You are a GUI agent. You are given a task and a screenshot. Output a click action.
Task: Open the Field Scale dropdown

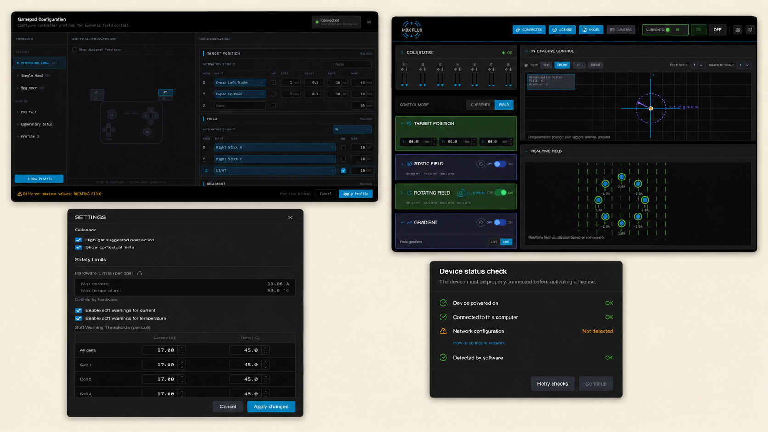(x=698, y=65)
